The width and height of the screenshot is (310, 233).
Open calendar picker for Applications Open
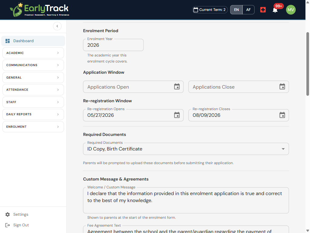point(177,86)
